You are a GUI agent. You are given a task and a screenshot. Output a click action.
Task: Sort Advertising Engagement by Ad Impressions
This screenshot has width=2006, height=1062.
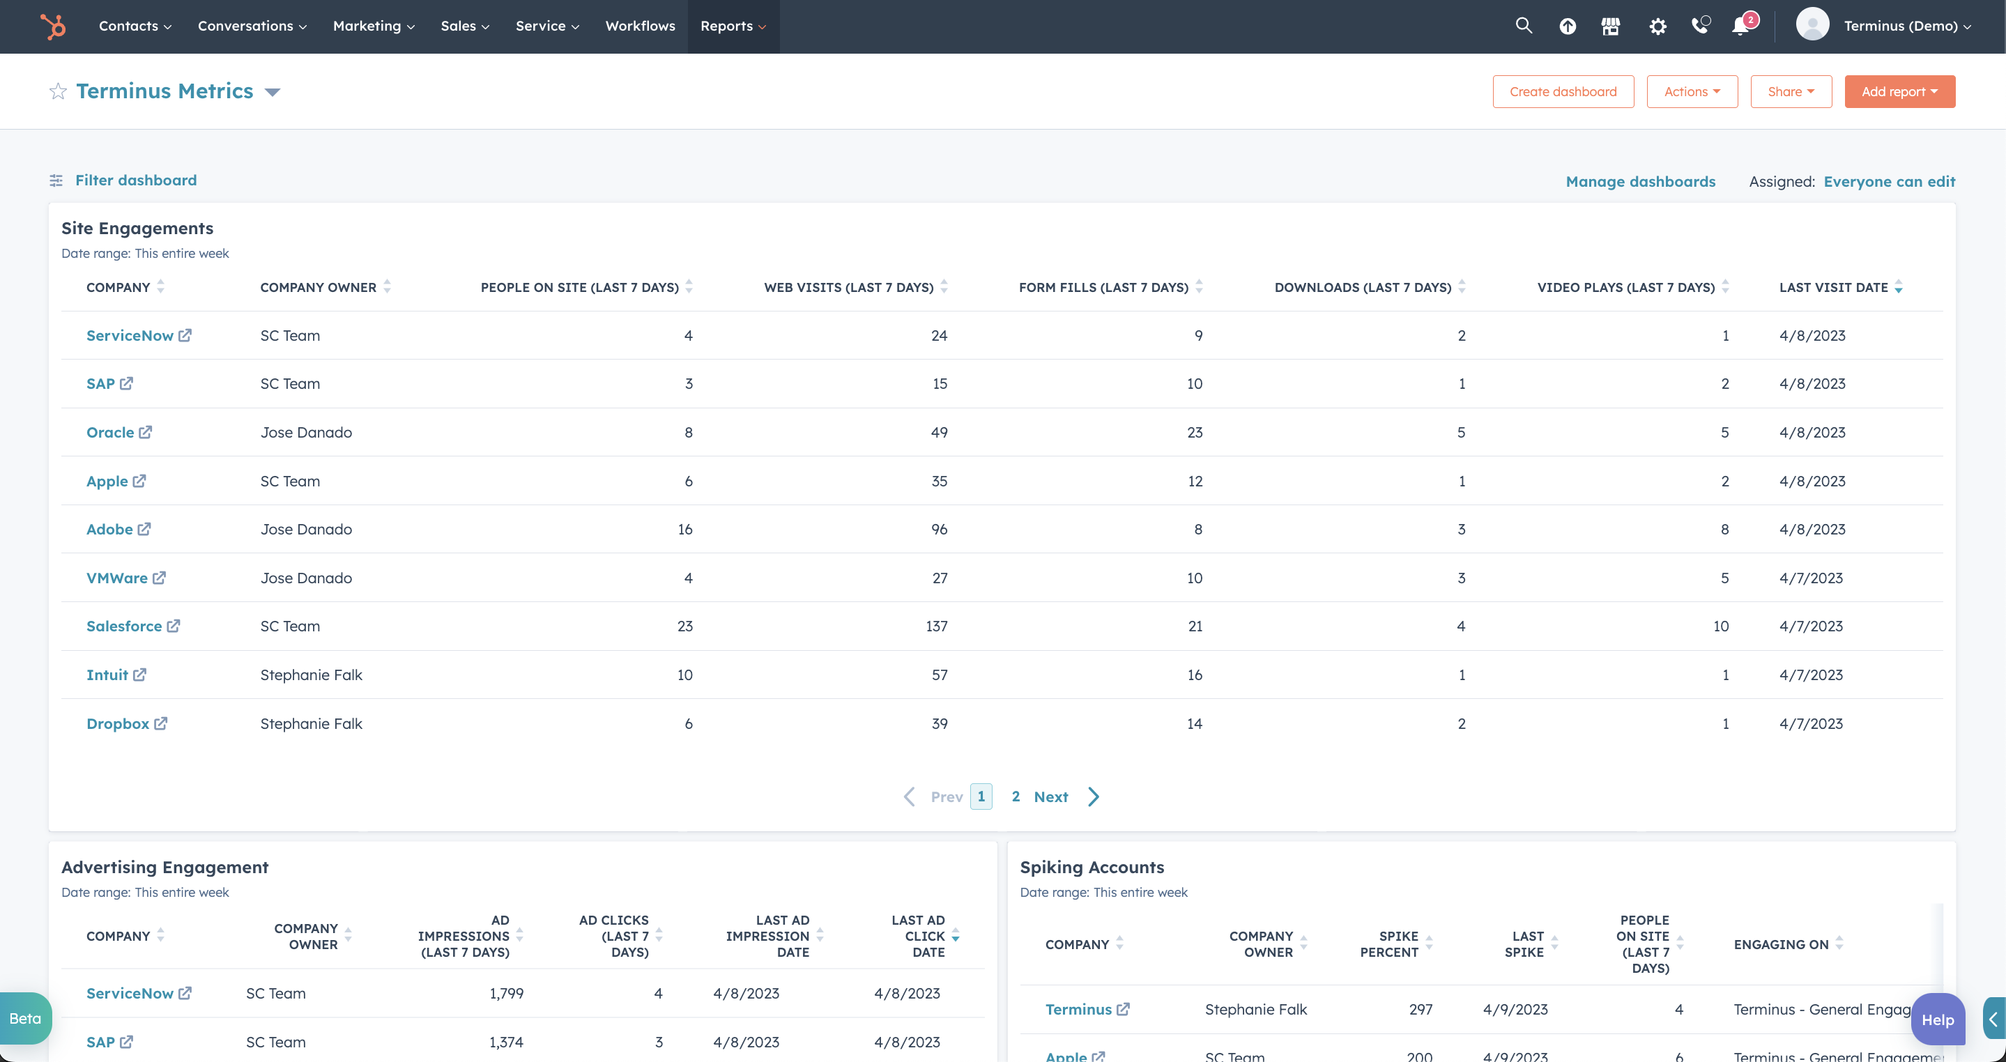pyautogui.click(x=519, y=935)
